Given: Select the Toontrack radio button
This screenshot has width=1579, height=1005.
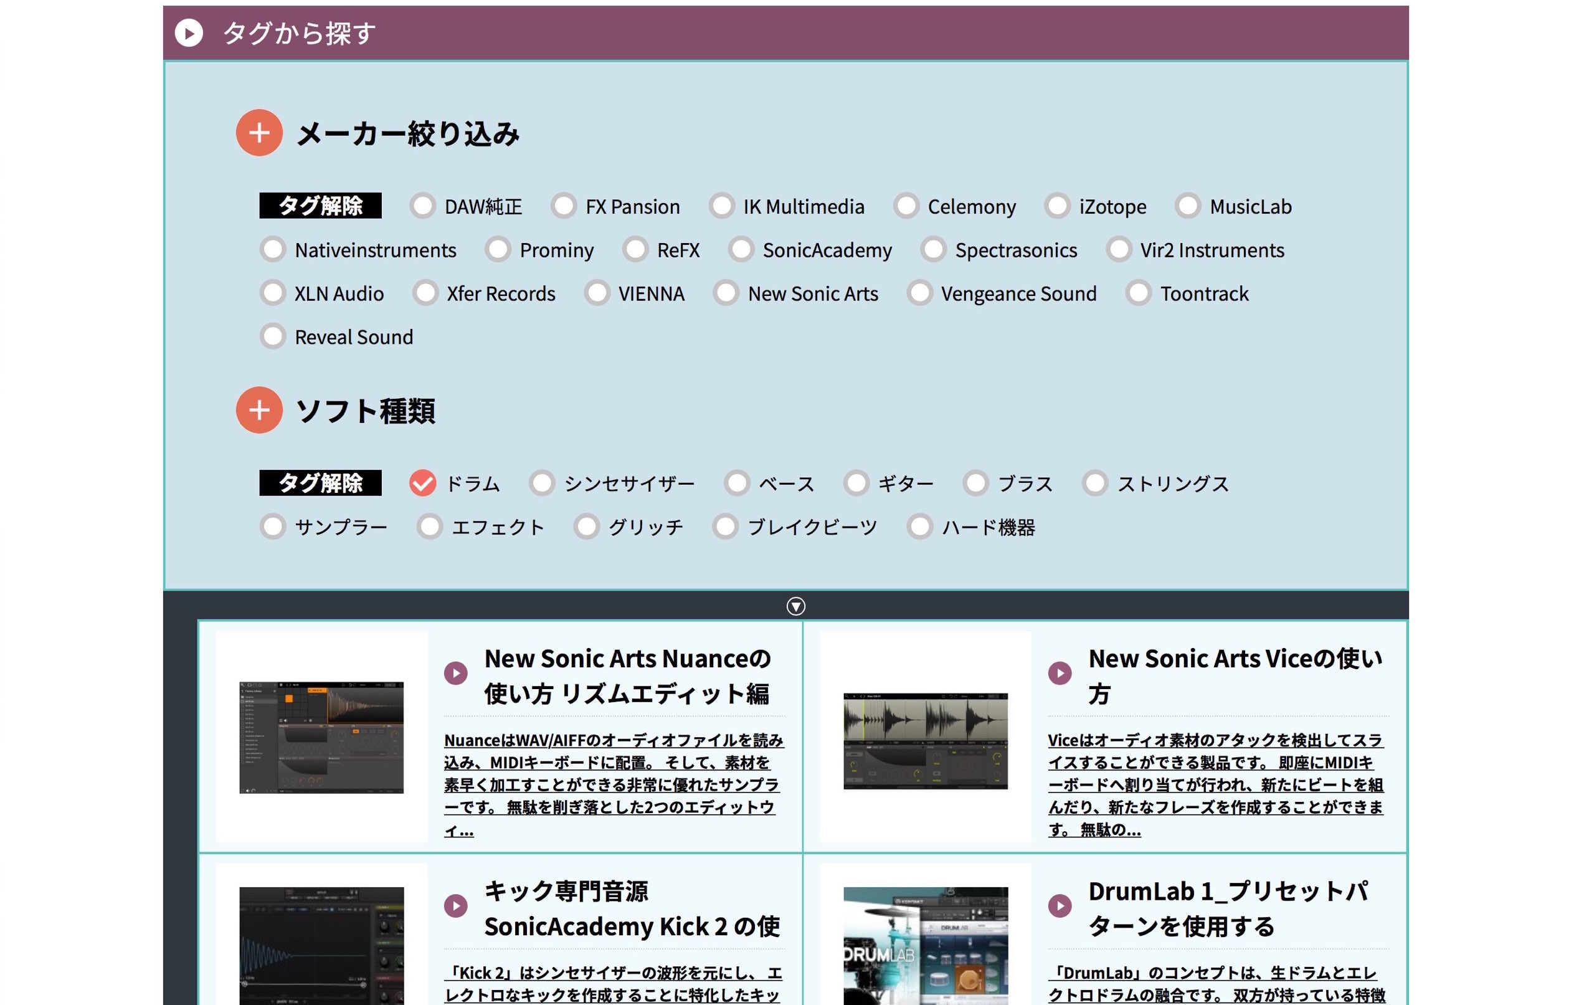Looking at the screenshot, I should point(1139,293).
